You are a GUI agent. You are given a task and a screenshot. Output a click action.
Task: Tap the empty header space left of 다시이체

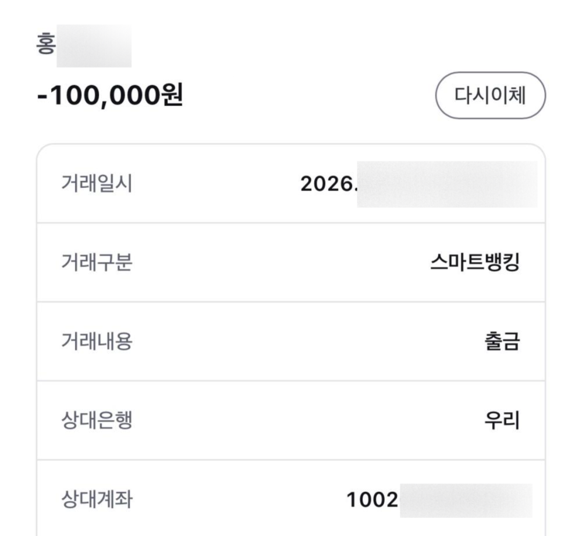309,95
